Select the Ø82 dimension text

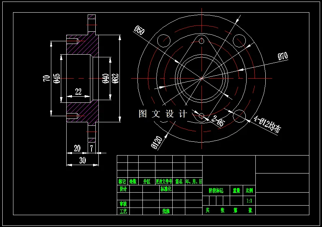click(115, 78)
